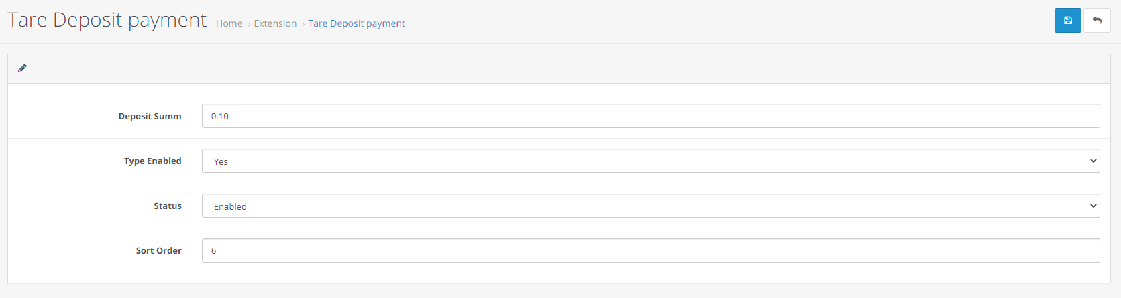Screen dimensions: 1121x298
Task: Click the breadcrumb separator after Extension
Action: 303,24
